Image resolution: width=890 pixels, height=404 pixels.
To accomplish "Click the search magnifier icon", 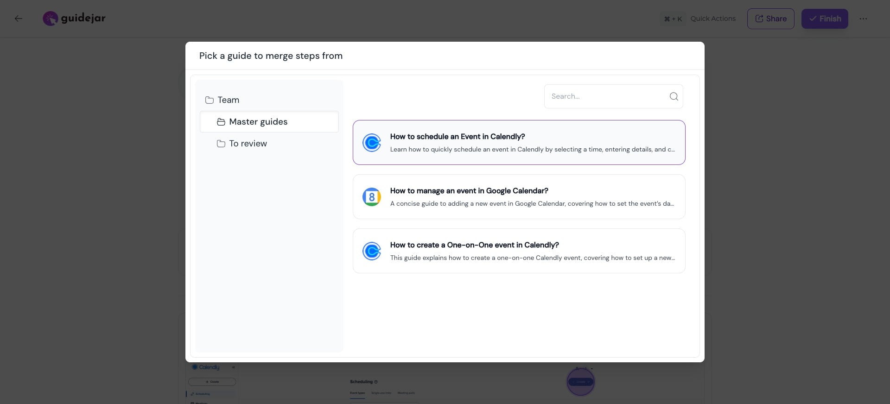I will [x=674, y=96].
